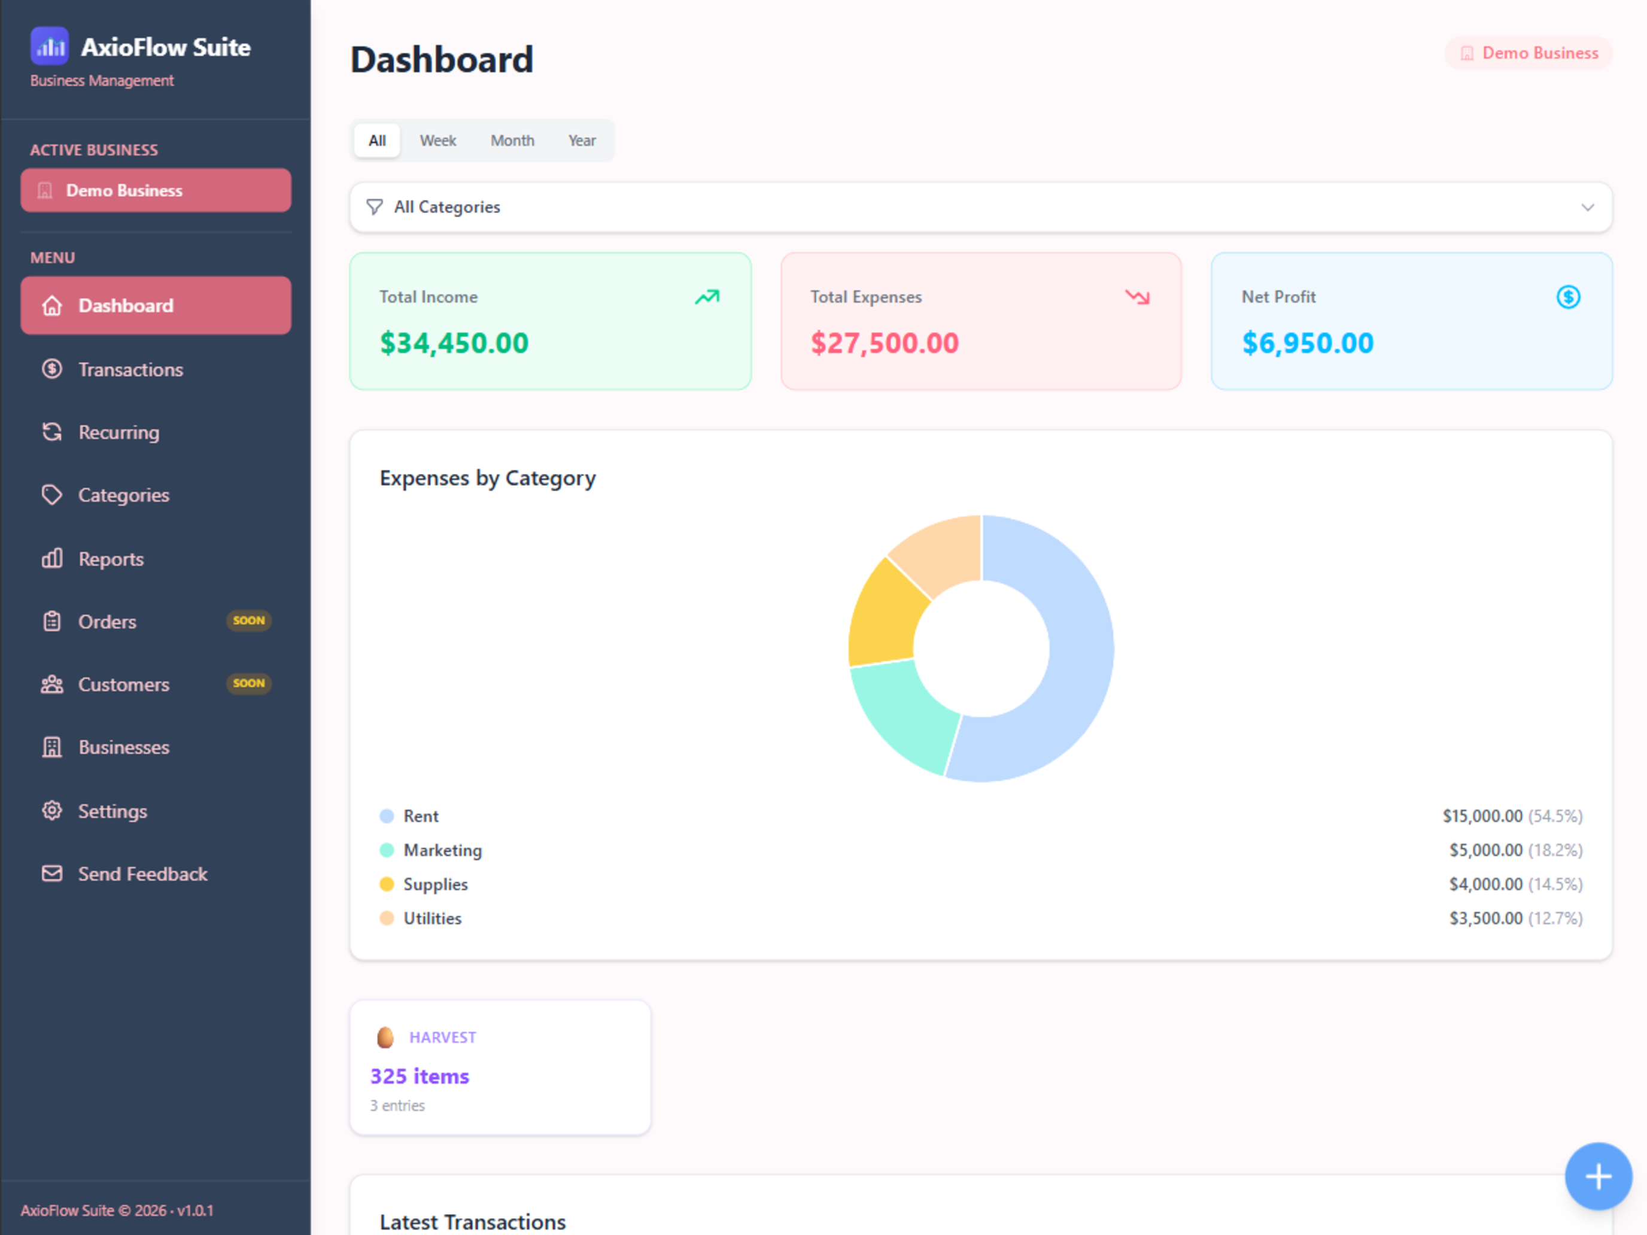The height and width of the screenshot is (1235, 1647).
Task: Click the Businesses building icon
Action: point(52,747)
